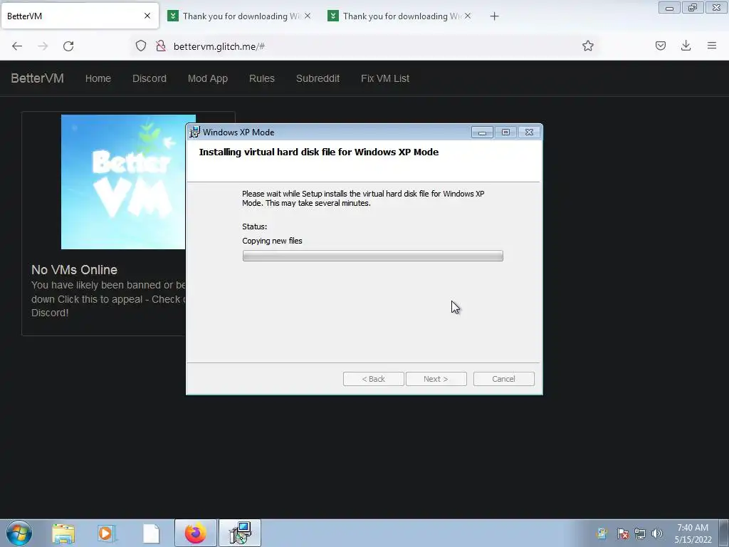Close the BetterVM tab
This screenshot has width=729, height=547.
point(147,16)
